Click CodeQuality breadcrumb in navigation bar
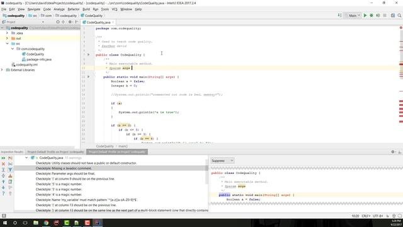Screen dimensions: 403x227 pyautogui.click(x=92, y=16)
